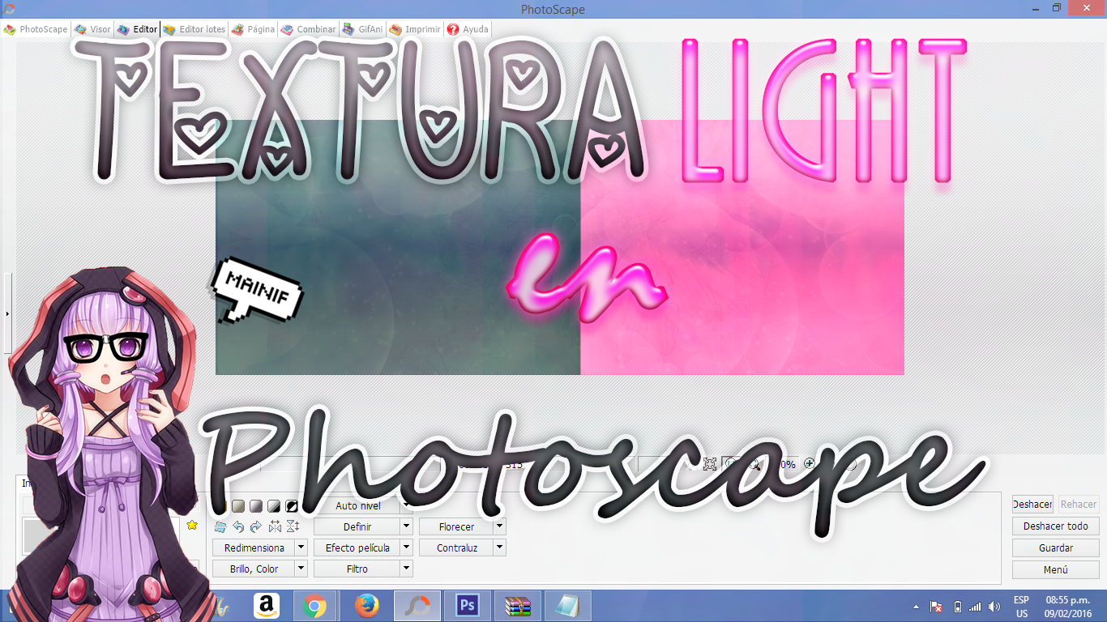Switch to the Visor tab
The width and height of the screenshot is (1107, 622).
(92, 29)
